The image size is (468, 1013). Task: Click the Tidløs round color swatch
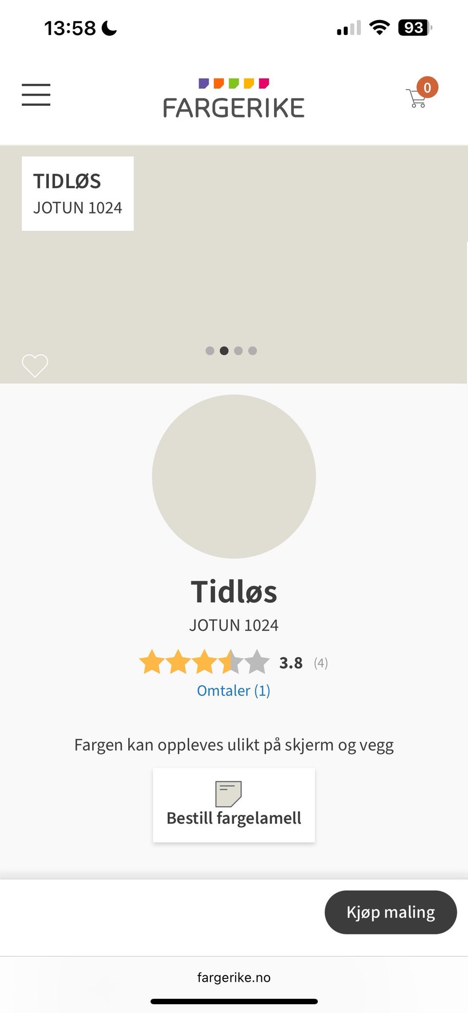click(x=234, y=477)
